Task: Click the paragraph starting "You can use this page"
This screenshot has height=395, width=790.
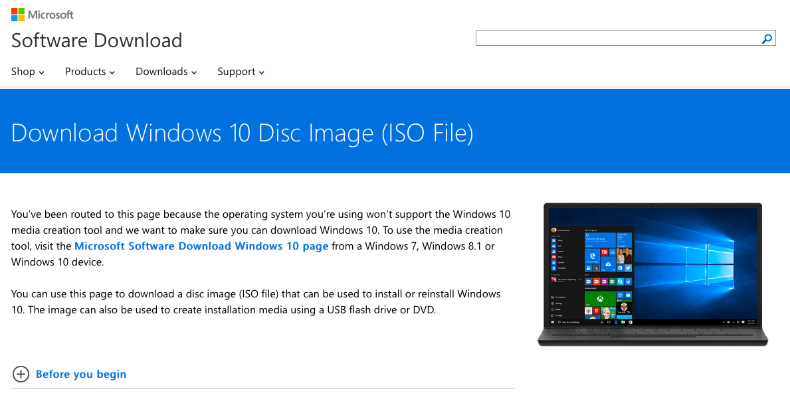Action: tap(256, 301)
